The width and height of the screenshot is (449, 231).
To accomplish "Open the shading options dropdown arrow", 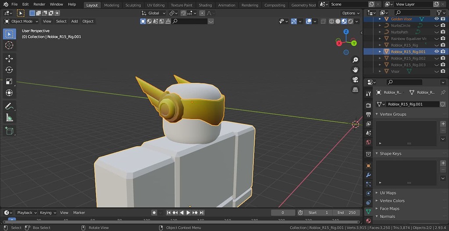I will pyautogui.click(x=357, y=21).
